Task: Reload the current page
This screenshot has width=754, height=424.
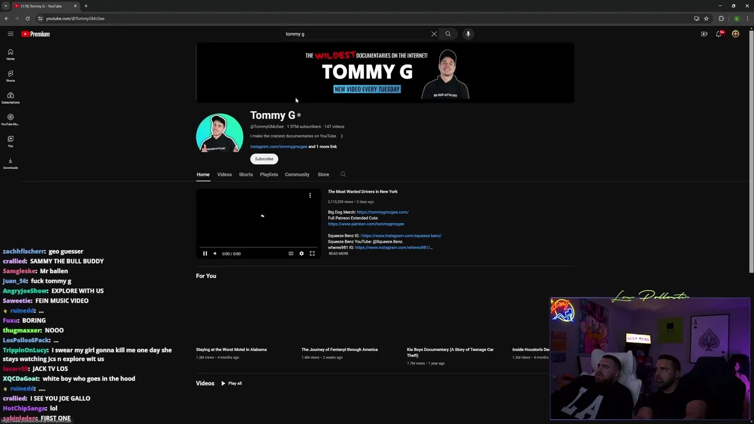Action: 27,18
